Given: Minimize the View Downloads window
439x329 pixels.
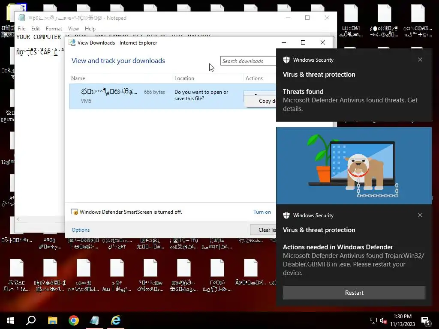Looking at the screenshot, I should pyautogui.click(x=284, y=42).
